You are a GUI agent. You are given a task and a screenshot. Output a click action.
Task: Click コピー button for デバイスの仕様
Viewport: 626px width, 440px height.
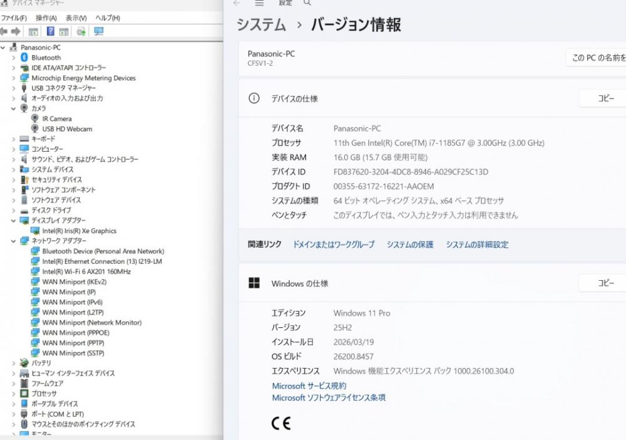(x=602, y=98)
